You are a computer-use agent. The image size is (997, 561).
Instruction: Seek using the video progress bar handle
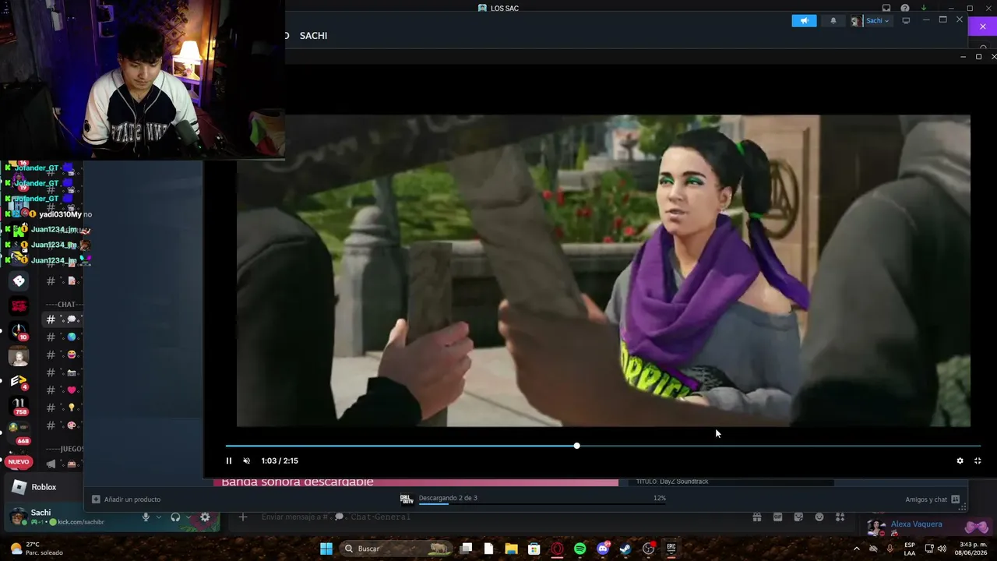click(x=576, y=446)
